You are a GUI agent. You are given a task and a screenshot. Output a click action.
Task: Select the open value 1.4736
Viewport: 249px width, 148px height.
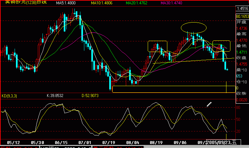(242, 28)
